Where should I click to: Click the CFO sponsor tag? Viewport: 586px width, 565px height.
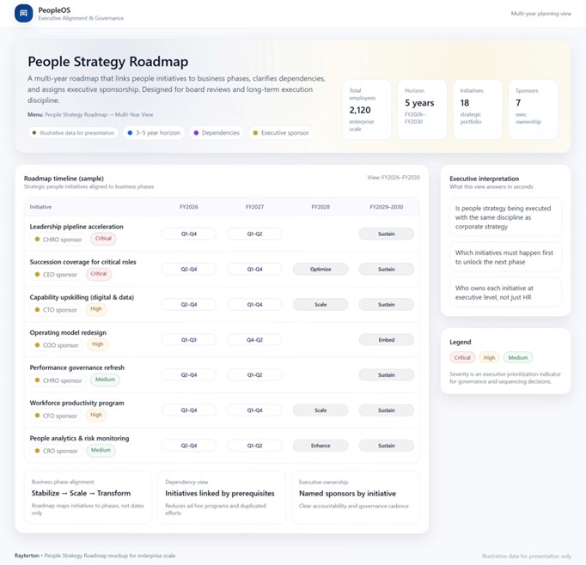point(56,416)
